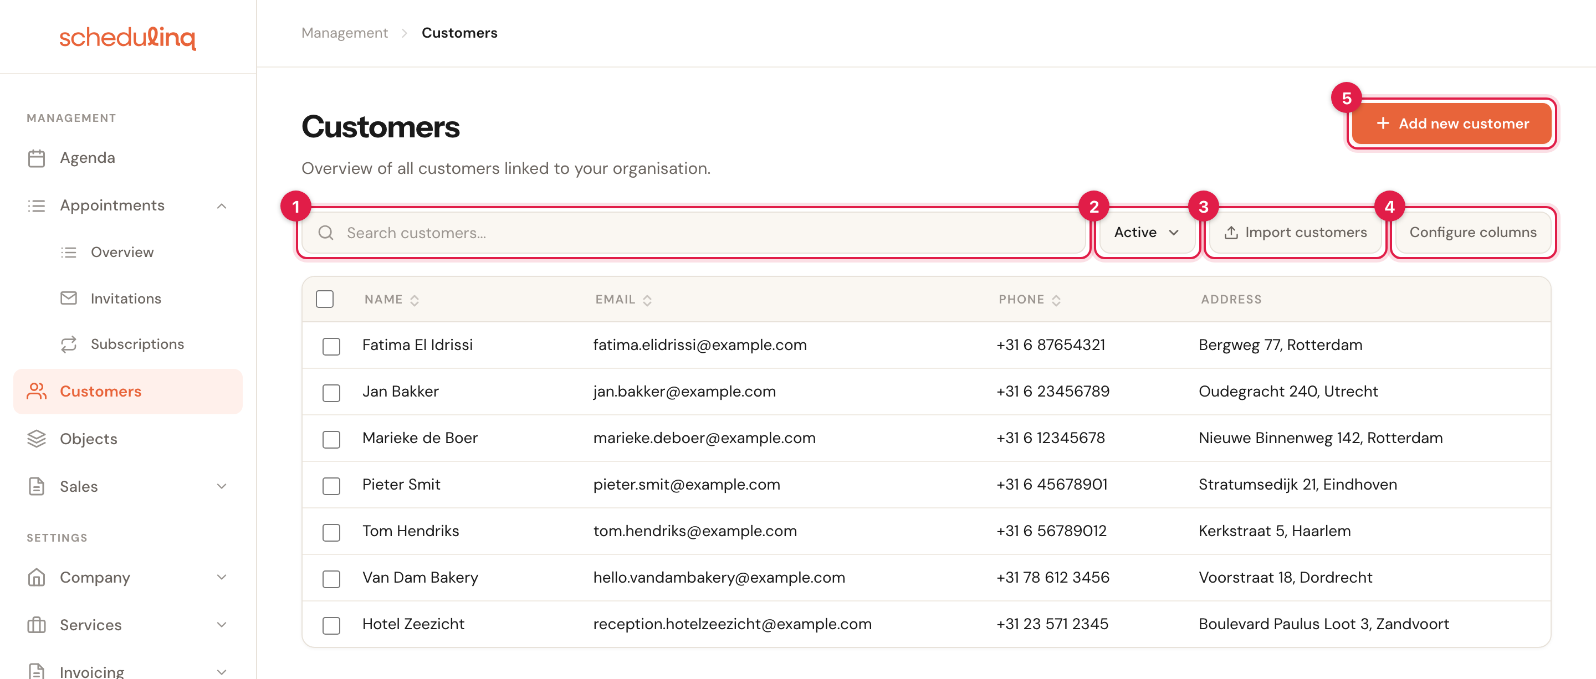This screenshot has width=1596, height=679.
Task: Click email pieter.smit@example.com
Action: (687, 485)
